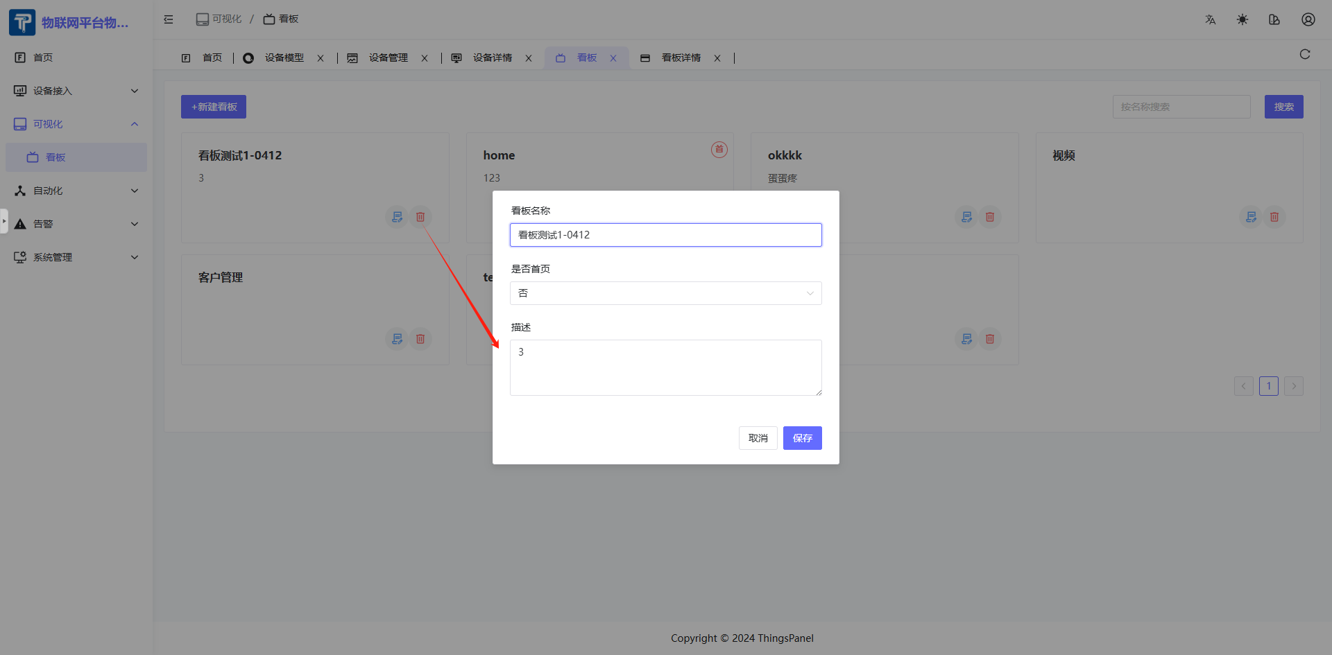Close the 设备模型 tab
The height and width of the screenshot is (655, 1332).
(321, 58)
